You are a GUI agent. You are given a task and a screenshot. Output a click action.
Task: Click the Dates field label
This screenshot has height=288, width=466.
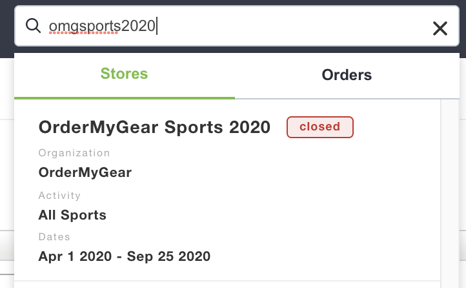pyautogui.click(x=54, y=236)
